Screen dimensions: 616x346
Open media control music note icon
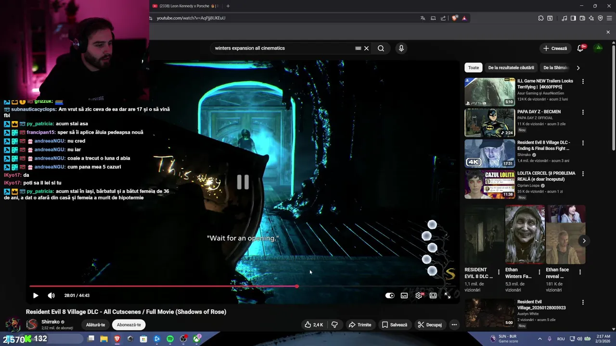click(x=564, y=18)
